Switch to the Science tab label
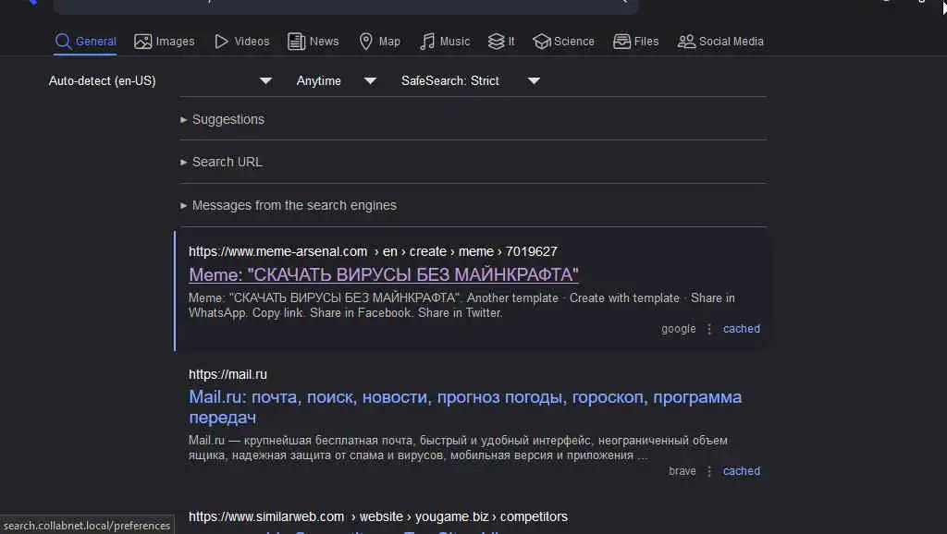This screenshot has height=534, width=947. click(x=573, y=41)
